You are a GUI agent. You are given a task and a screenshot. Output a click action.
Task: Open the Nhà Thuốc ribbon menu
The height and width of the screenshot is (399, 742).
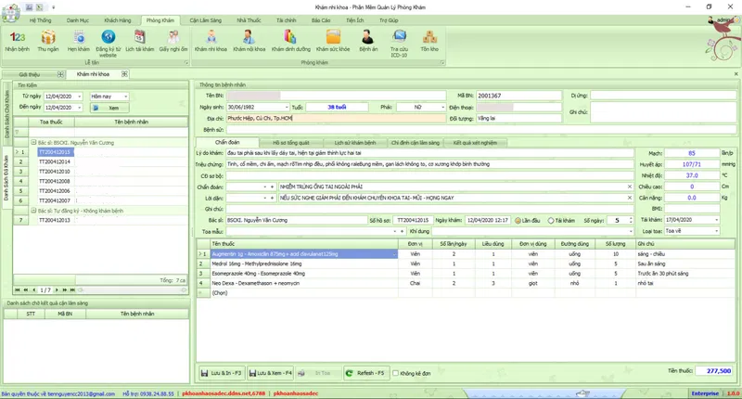point(249,19)
